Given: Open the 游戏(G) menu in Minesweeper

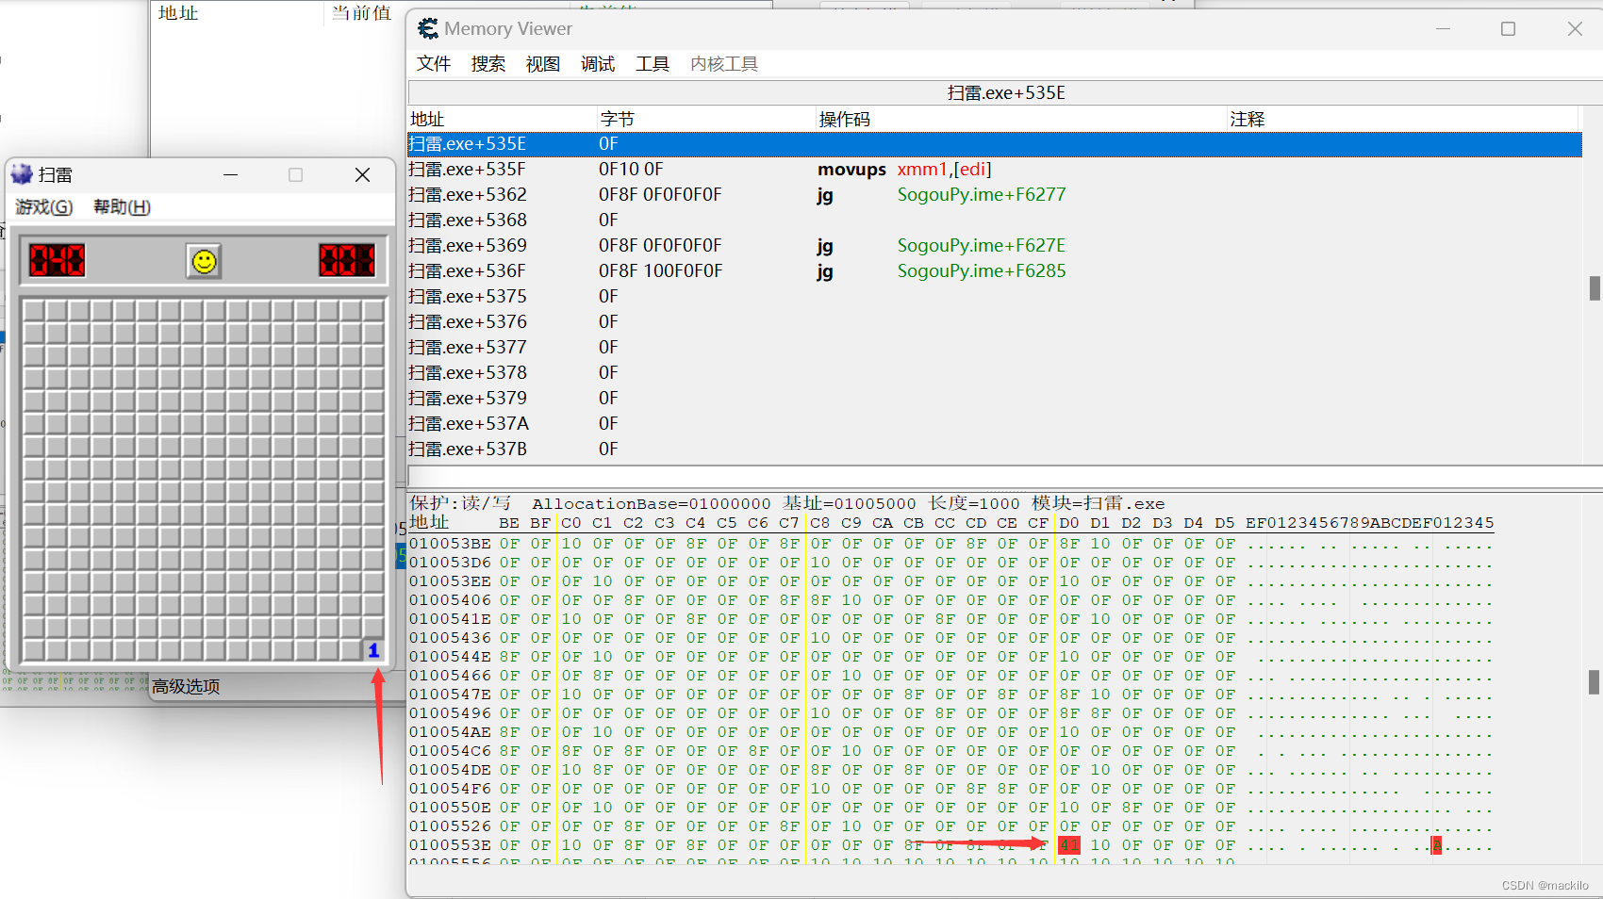Looking at the screenshot, I should tap(43, 206).
